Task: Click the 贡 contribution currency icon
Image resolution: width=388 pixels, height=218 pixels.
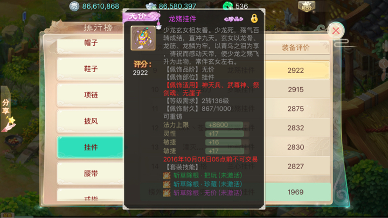Action: 74,6
